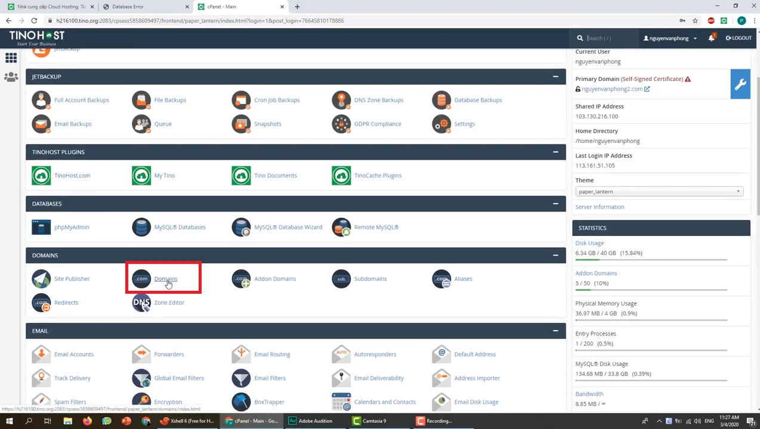This screenshot has width=760, height=429.
Task: Open Bandwidth statistics link
Action: 589,394
